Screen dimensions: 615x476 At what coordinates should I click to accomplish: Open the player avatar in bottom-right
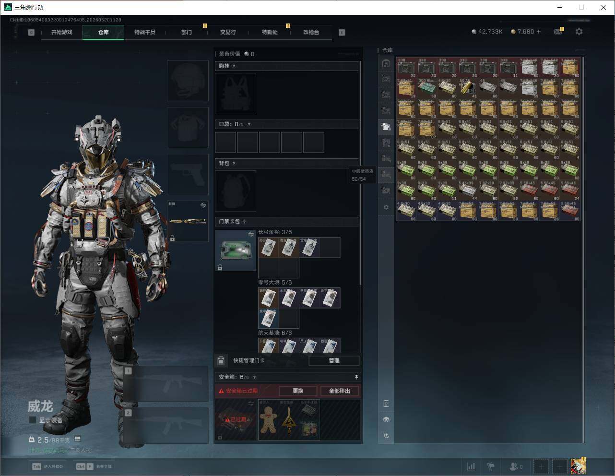(579, 466)
